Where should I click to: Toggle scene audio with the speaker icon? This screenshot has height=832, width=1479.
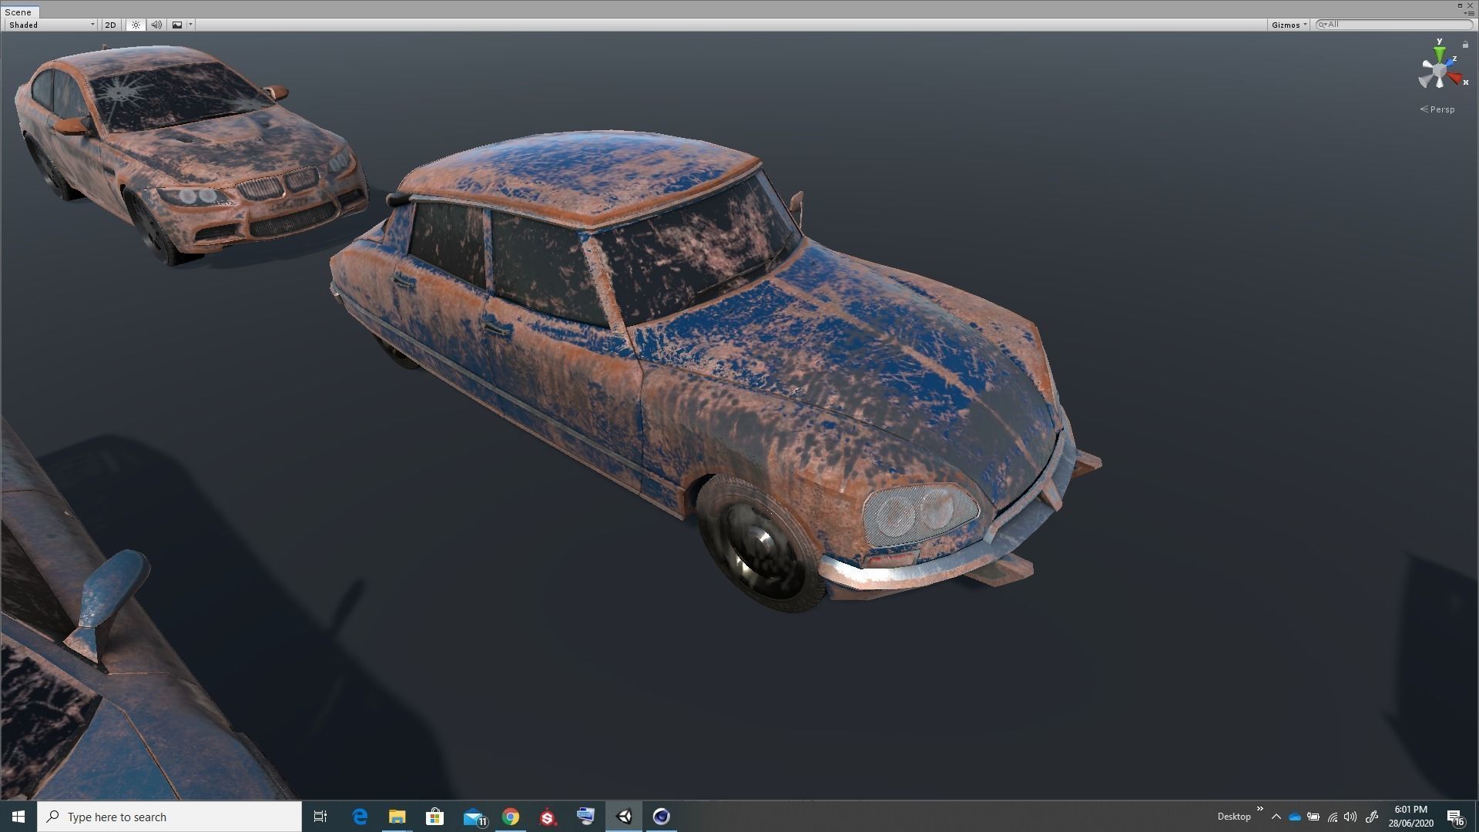[156, 25]
